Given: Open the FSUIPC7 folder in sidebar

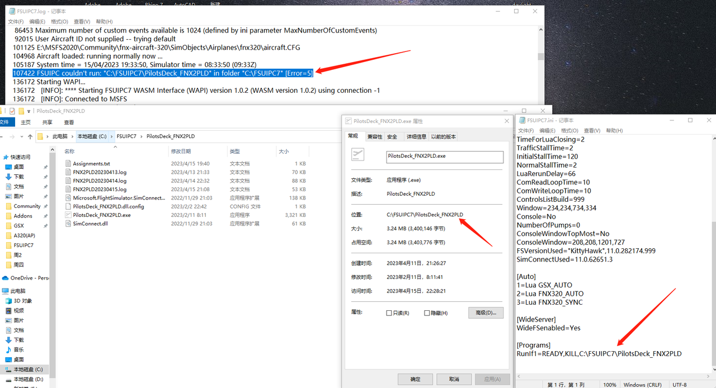Looking at the screenshot, I should pyautogui.click(x=23, y=245).
